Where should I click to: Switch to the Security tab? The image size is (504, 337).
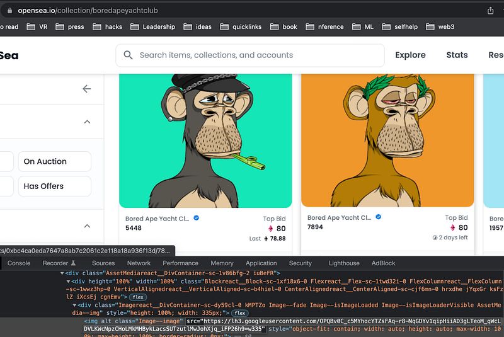click(301, 263)
